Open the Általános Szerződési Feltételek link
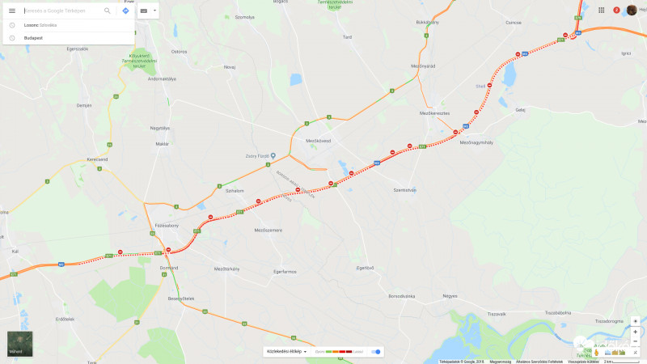This screenshot has height=364, width=647. (539, 362)
